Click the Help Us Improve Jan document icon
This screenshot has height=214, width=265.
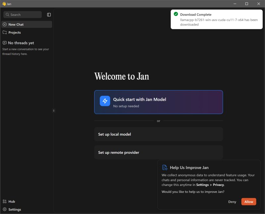click(165, 167)
